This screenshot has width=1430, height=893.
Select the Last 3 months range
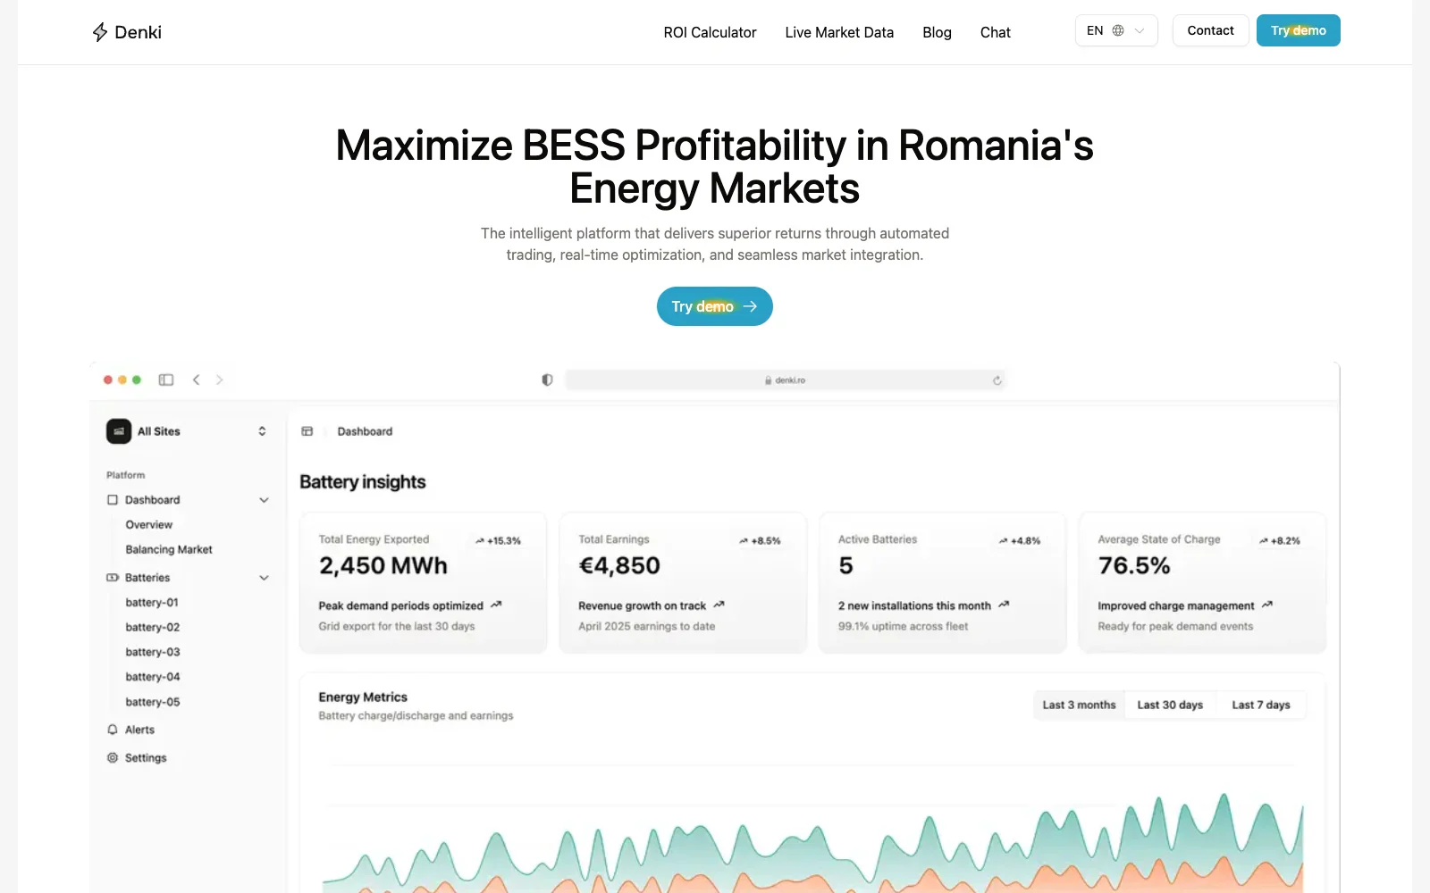point(1079,705)
